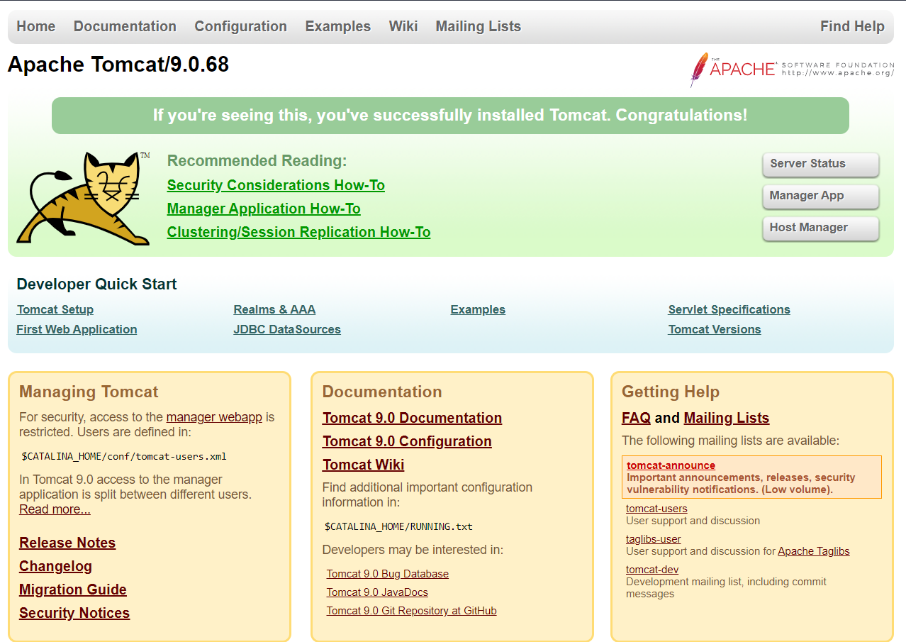Follow the manager webapp link
This screenshot has width=906, height=642.
pos(214,417)
